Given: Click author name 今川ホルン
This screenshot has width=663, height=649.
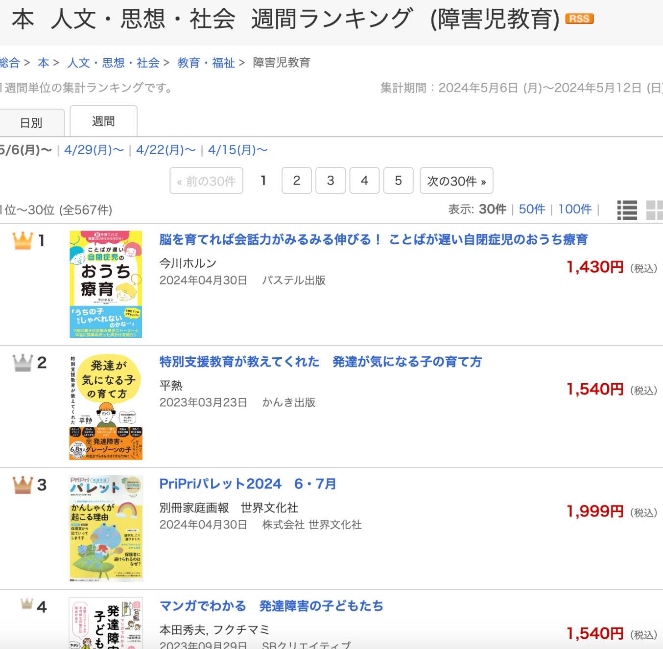Looking at the screenshot, I should (188, 263).
